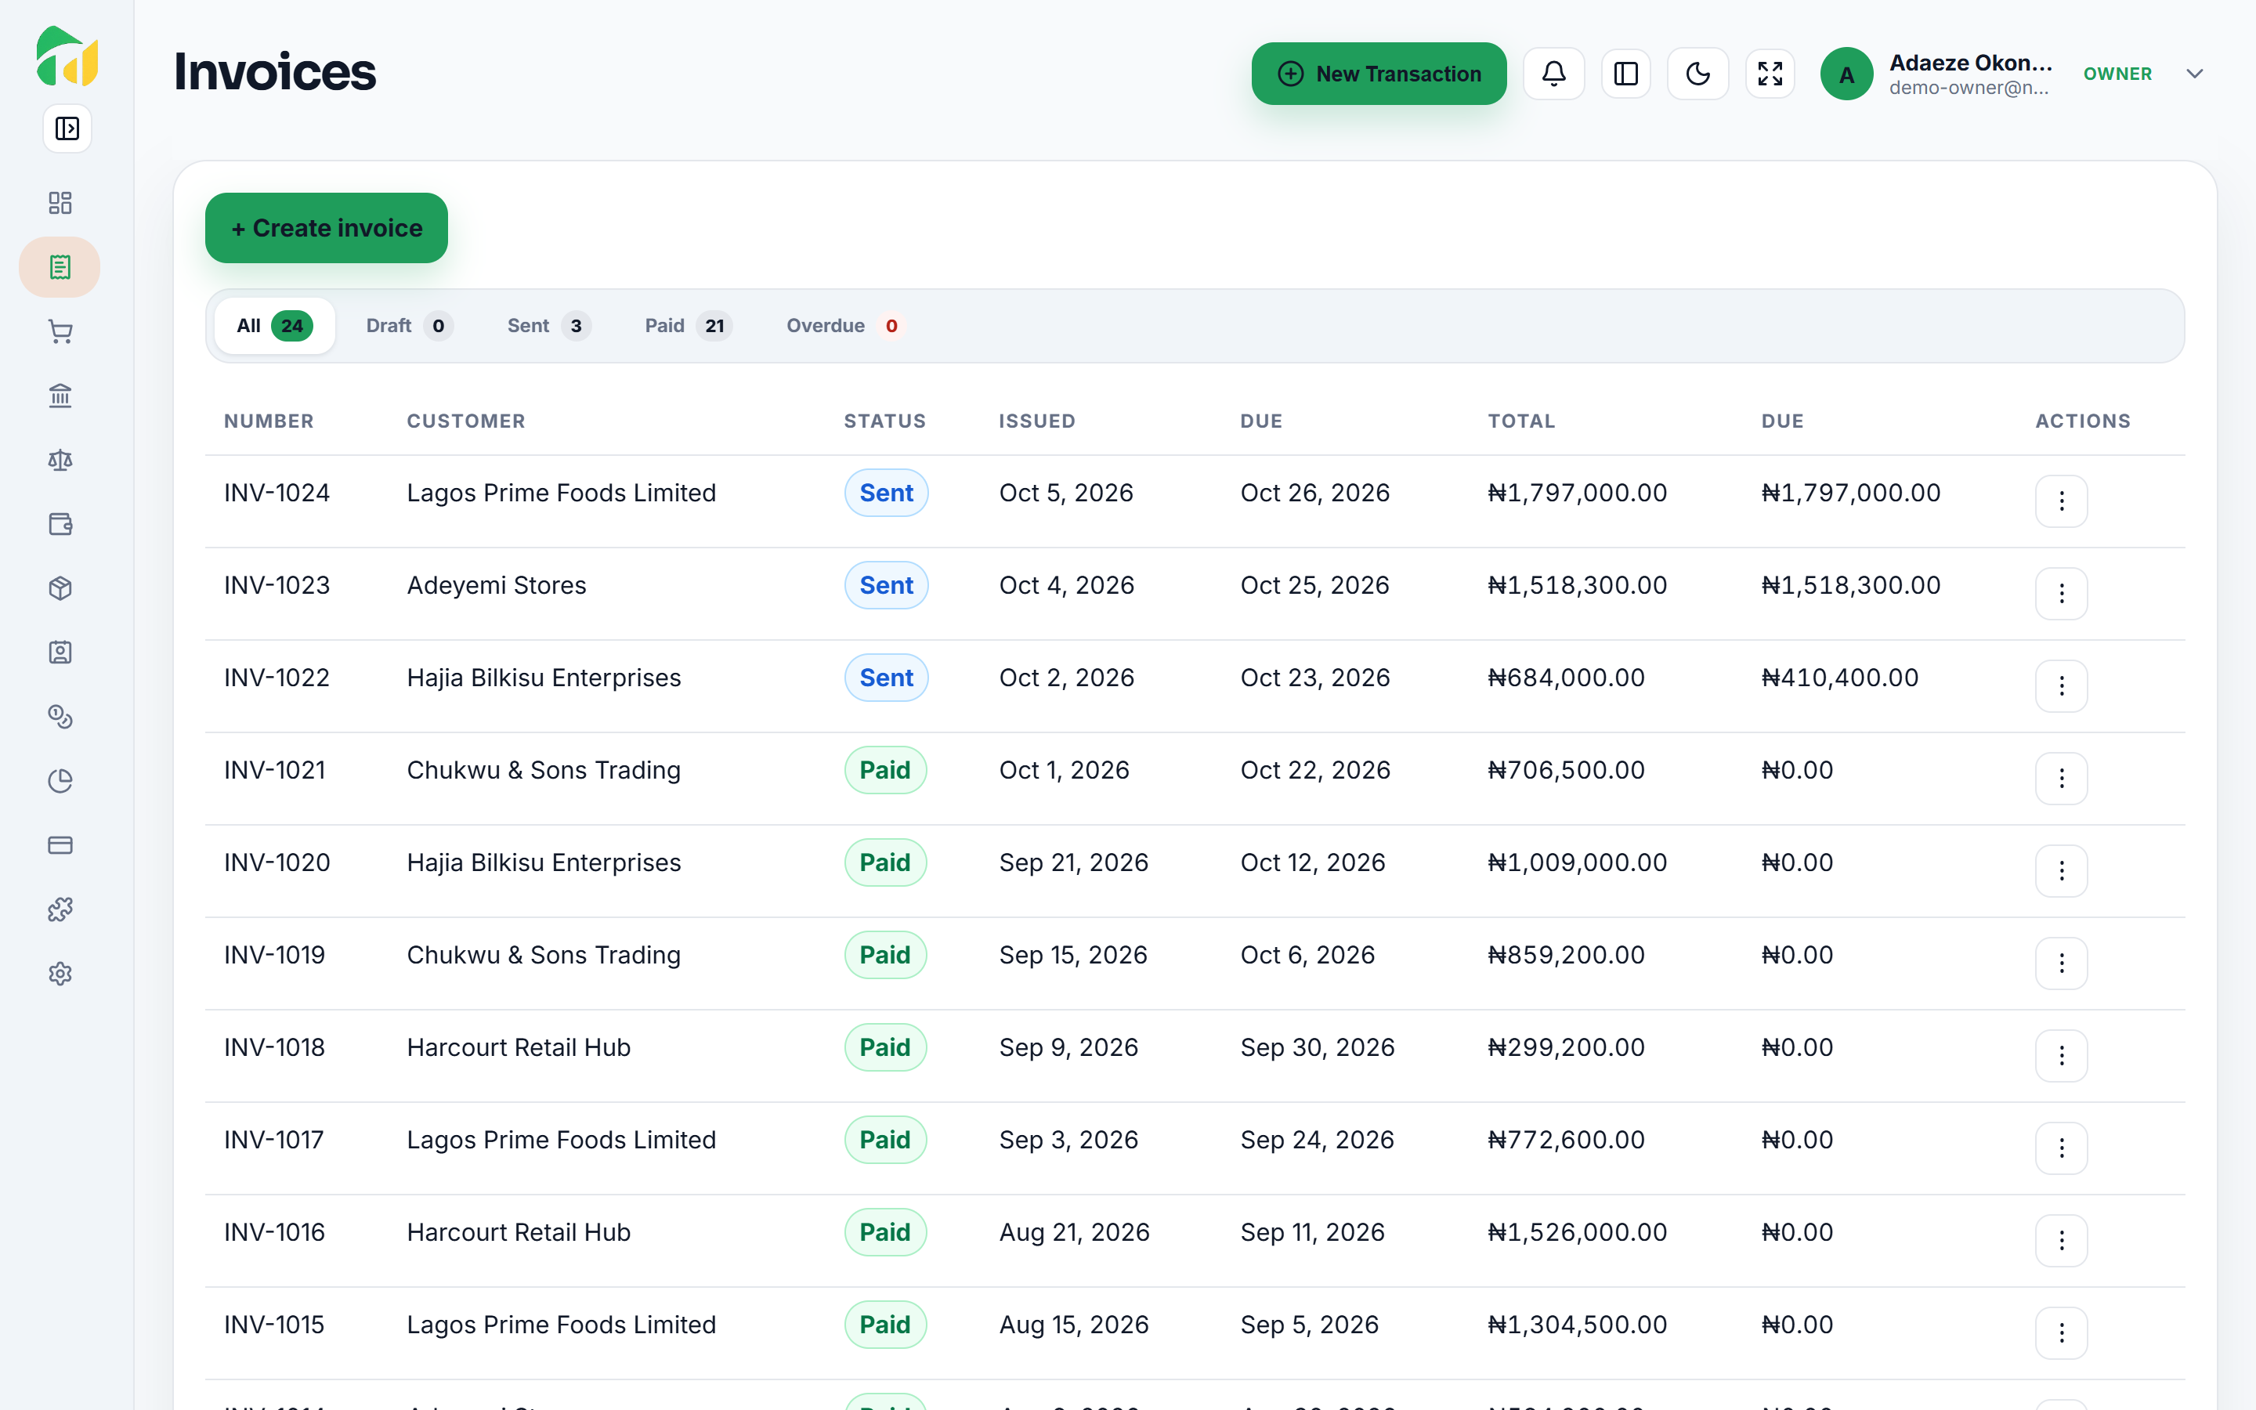Open actions menu for INV-1022
This screenshot has height=1410, width=2256.
click(x=2061, y=686)
